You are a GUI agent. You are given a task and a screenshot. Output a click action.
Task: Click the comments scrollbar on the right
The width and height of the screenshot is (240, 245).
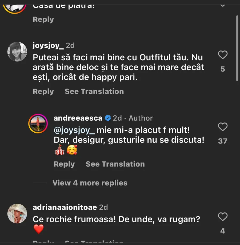(237, 48)
